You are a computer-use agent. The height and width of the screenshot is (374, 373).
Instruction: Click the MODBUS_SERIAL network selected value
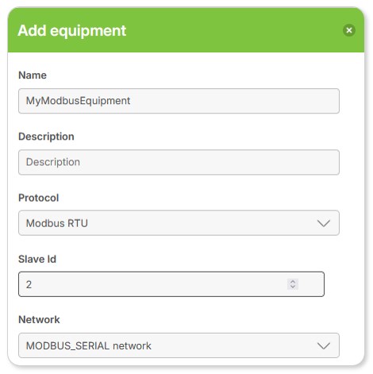click(89, 346)
